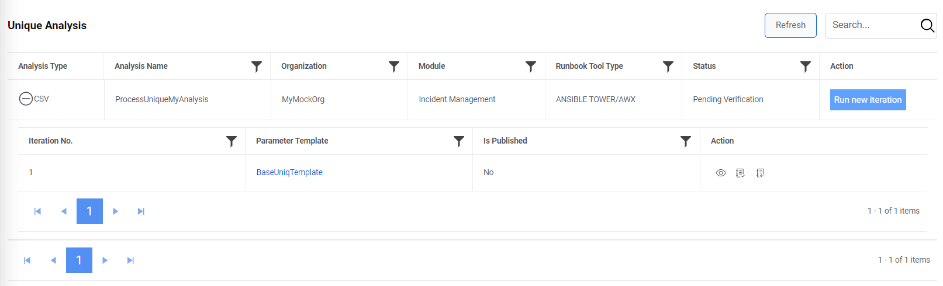Start a run with Run new iteration
The height and width of the screenshot is (286, 943).
coord(868,100)
